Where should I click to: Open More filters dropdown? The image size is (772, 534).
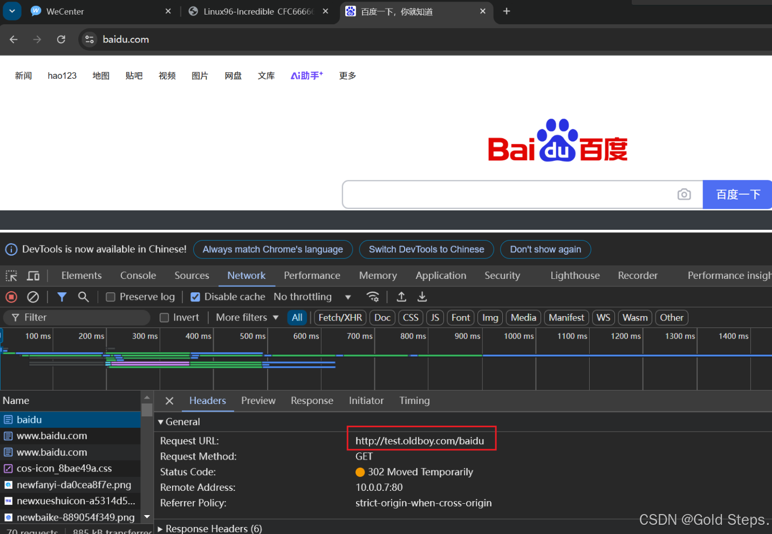(x=247, y=318)
